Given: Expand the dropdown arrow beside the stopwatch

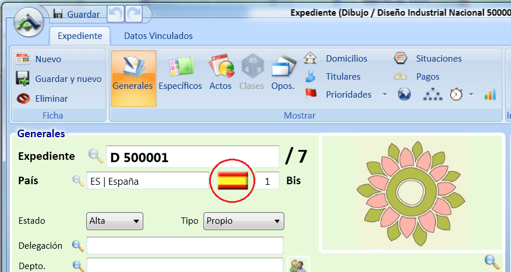Looking at the screenshot, I should coord(471,95).
